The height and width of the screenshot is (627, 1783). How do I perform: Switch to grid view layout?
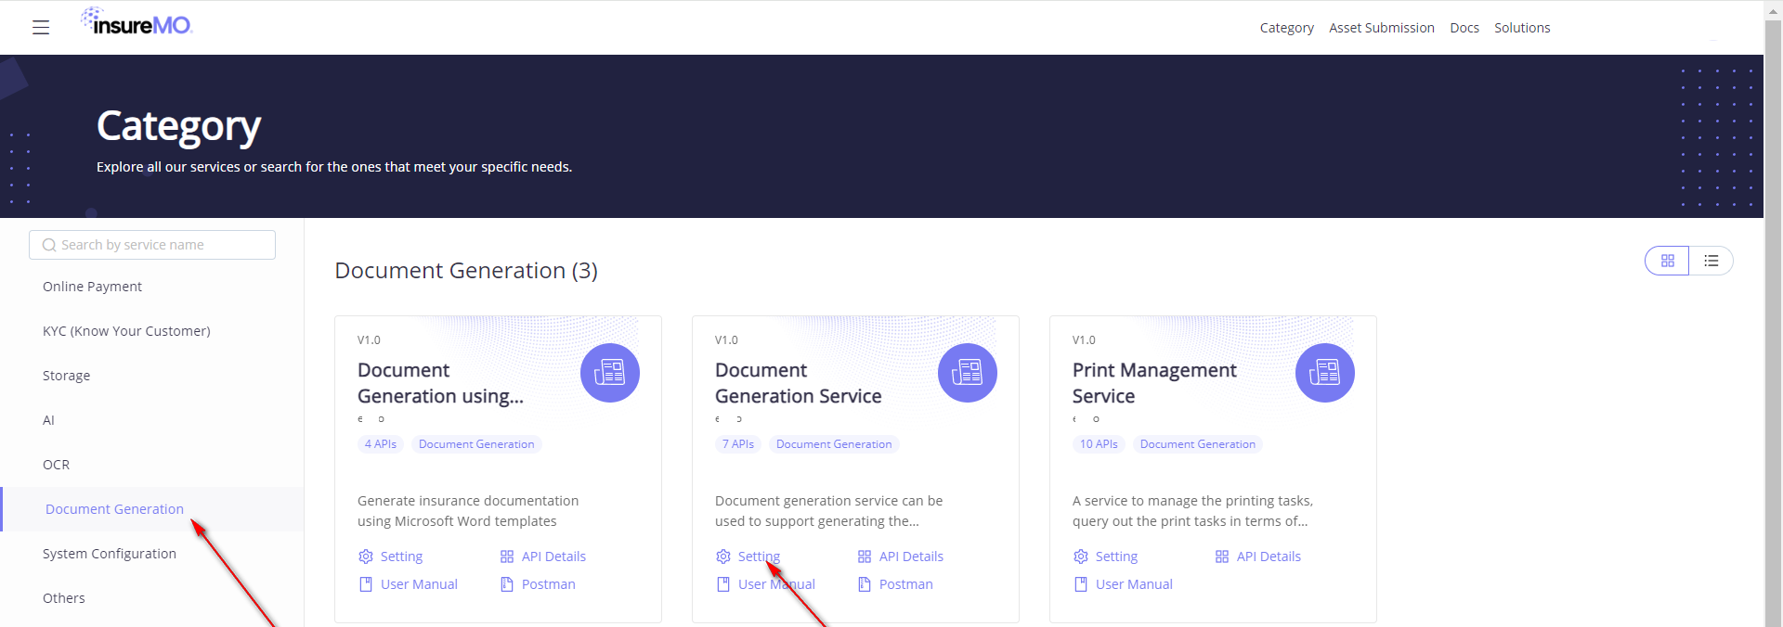[1667, 261]
